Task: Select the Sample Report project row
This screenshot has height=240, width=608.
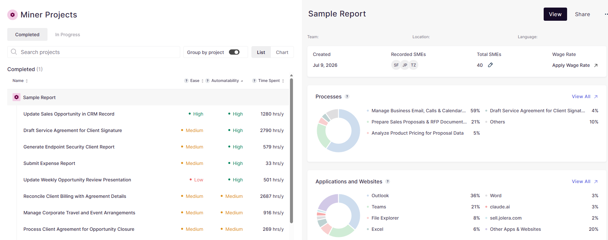Action: 148,97
